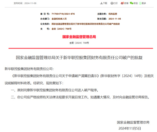
Task: Click the print (打印) icon
Action: (112, 3)
